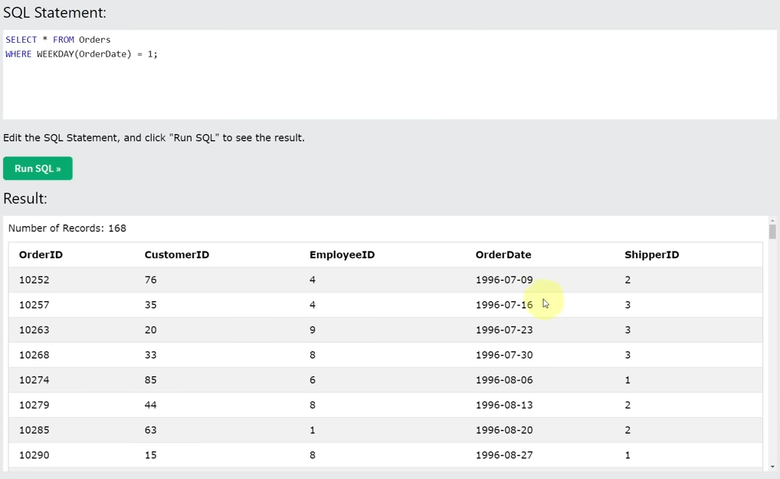Click the ShipperID column header
The image size is (780, 479).
pyautogui.click(x=651, y=254)
